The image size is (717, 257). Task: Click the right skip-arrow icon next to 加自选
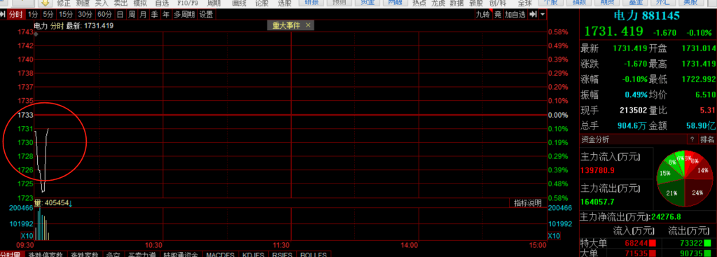[533, 15]
